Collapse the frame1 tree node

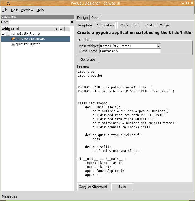tap(3, 34)
